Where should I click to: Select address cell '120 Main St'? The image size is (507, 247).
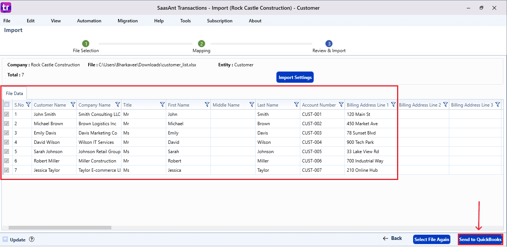371,114
